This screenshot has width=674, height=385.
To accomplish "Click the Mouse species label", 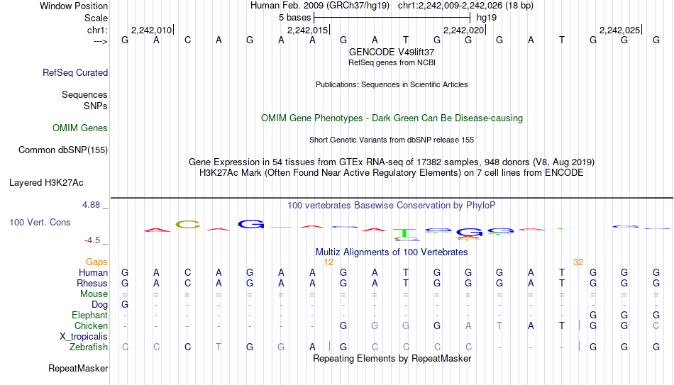I will [94, 294].
